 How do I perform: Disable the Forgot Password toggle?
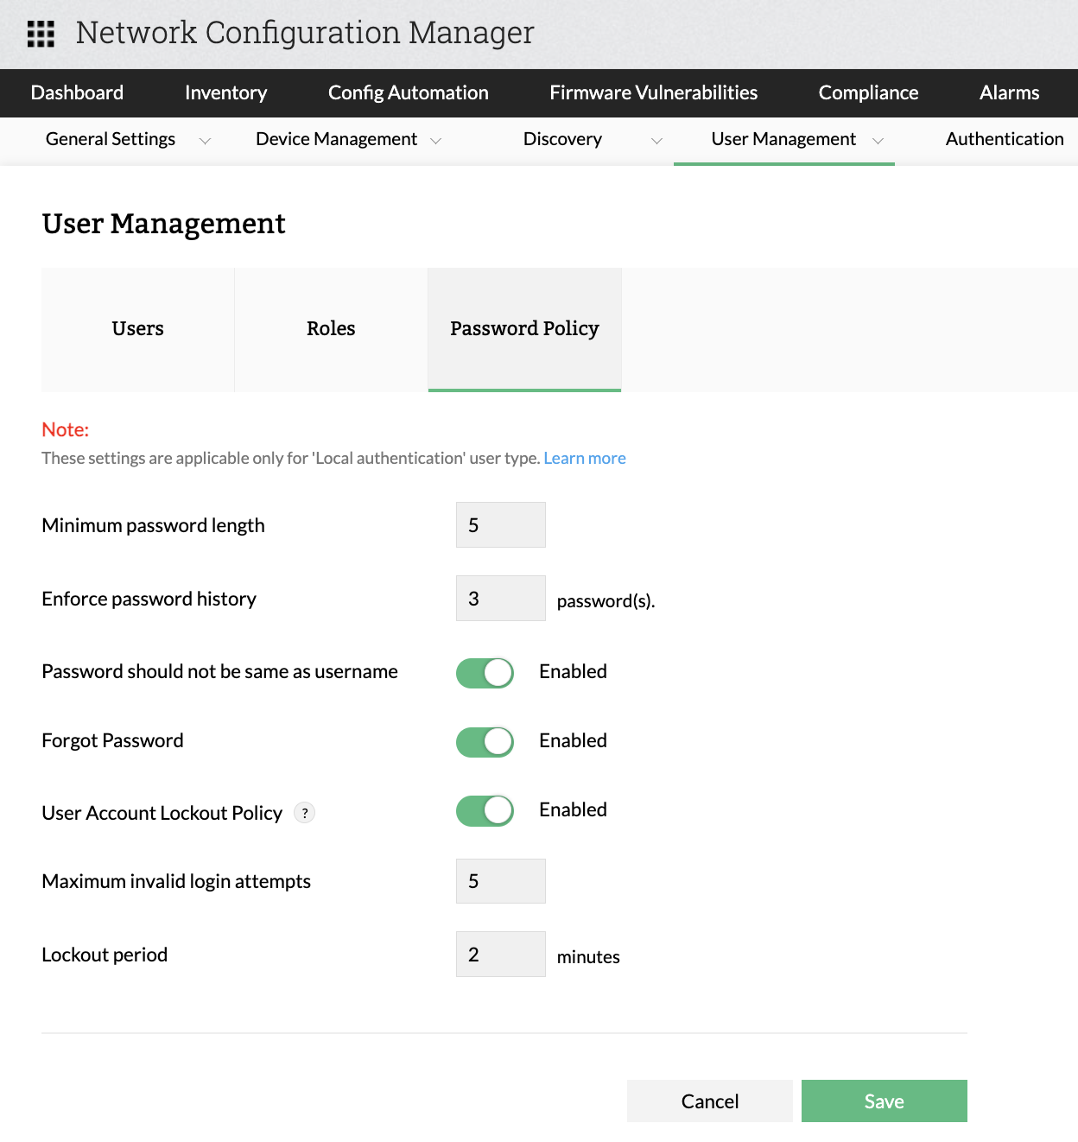pos(485,741)
